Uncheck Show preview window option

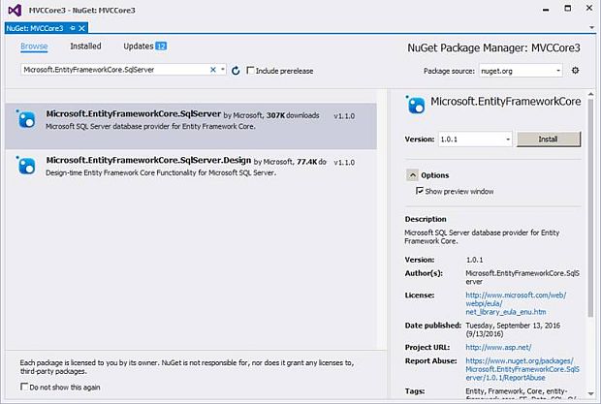click(420, 191)
